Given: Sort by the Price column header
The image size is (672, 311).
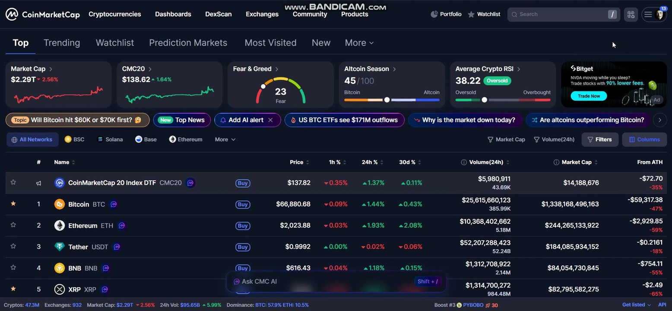Looking at the screenshot, I should click(299, 162).
